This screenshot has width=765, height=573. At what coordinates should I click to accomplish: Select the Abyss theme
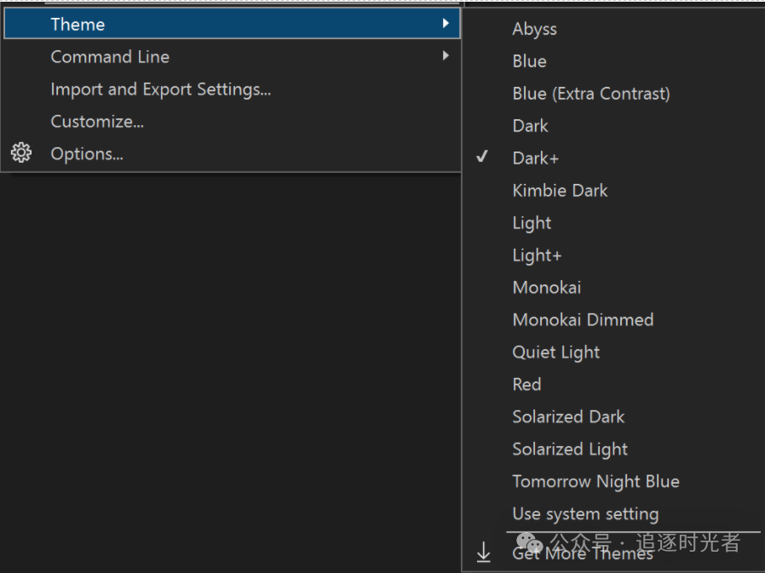[534, 29]
